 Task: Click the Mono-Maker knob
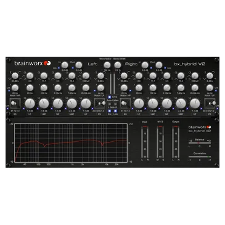click(107, 65)
